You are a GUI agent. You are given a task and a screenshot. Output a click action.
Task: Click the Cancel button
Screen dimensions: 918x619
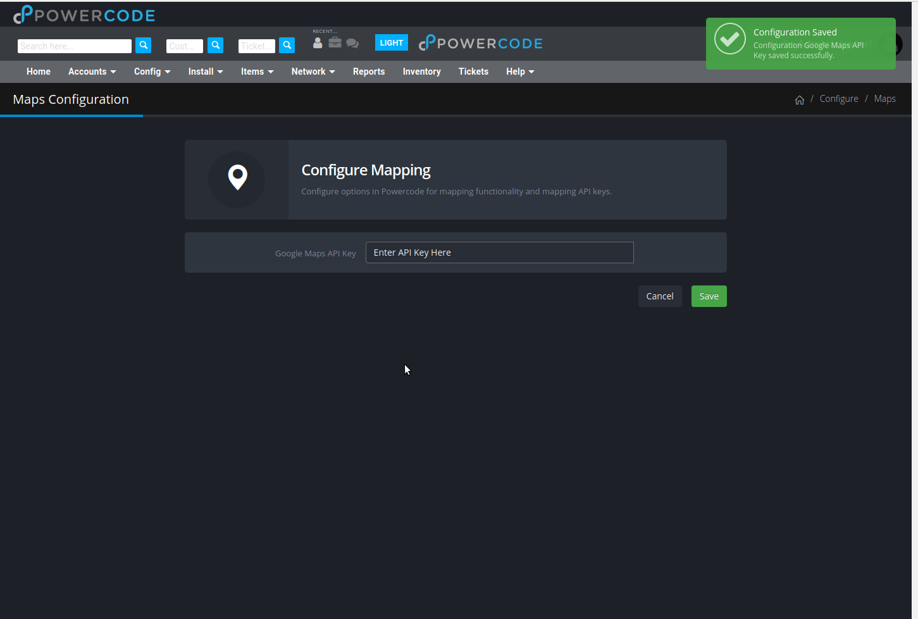pyautogui.click(x=660, y=296)
